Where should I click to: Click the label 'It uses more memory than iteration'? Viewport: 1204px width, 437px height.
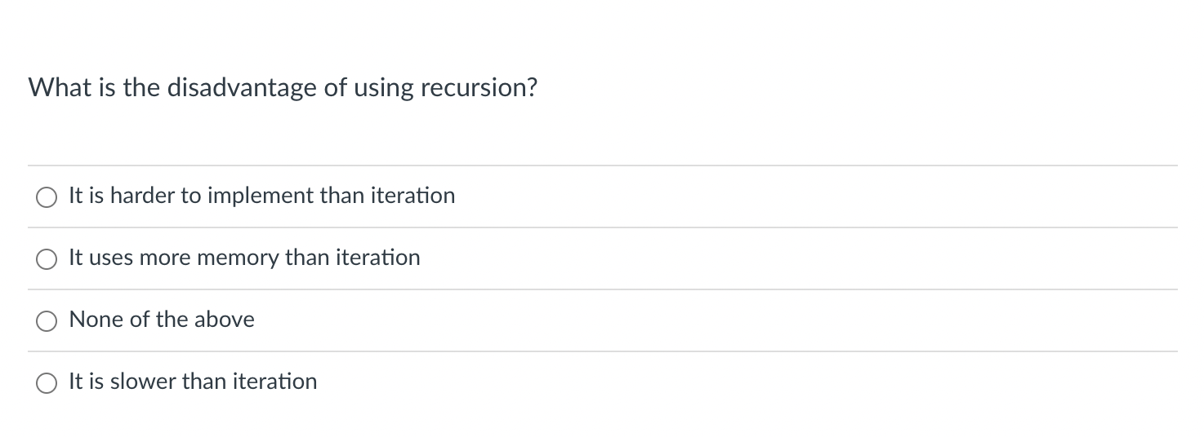pyautogui.click(x=245, y=258)
